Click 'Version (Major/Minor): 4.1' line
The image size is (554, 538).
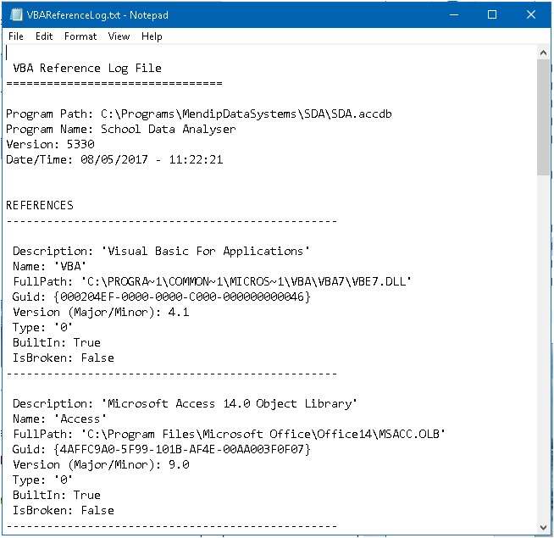101,313
